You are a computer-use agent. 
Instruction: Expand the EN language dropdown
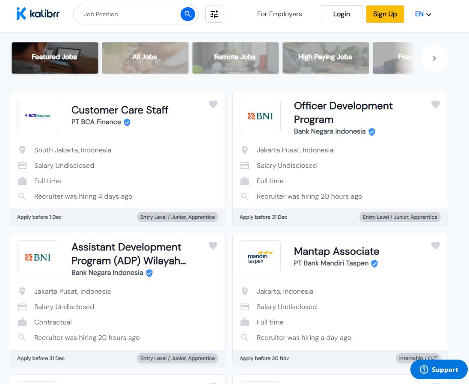point(423,14)
